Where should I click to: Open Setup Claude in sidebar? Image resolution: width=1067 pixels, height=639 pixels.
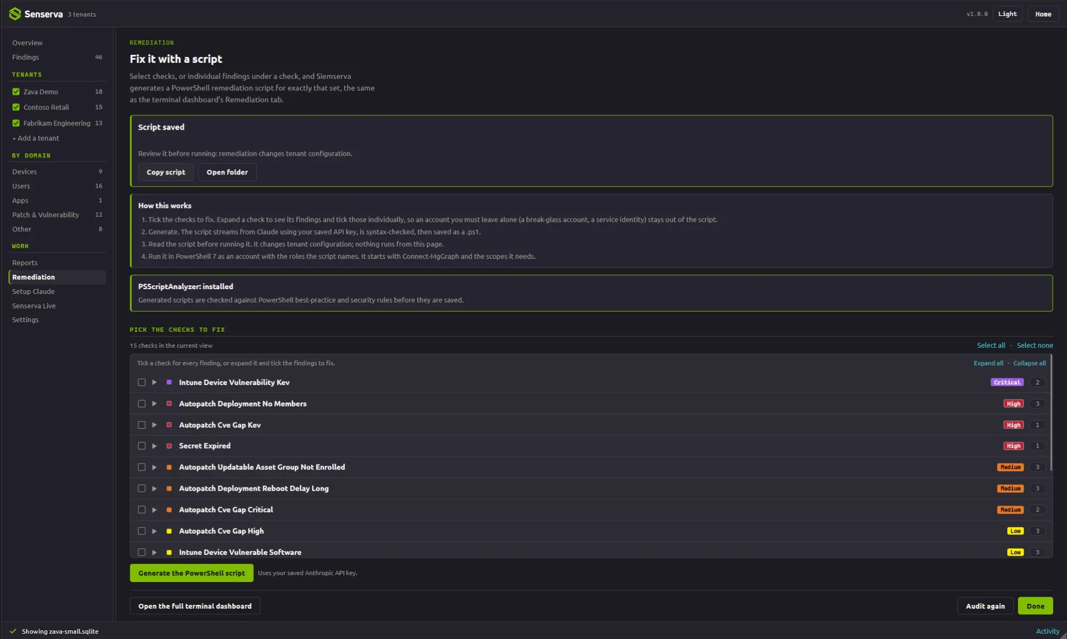point(57,292)
